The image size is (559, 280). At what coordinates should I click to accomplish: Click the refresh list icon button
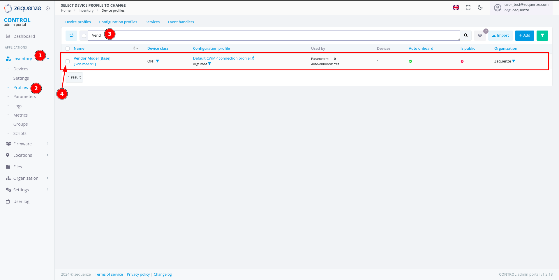point(71,35)
